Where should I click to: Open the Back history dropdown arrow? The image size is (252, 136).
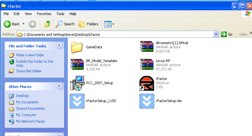[23, 24]
